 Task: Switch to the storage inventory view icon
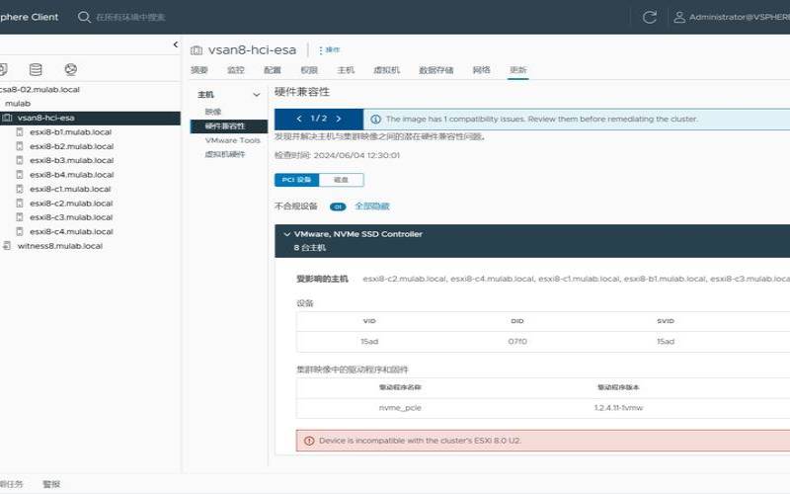tap(36, 69)
